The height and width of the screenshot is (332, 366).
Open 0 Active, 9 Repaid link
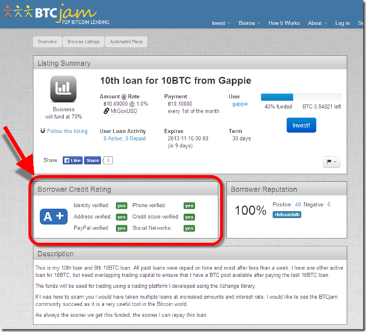tap(125, 139)
